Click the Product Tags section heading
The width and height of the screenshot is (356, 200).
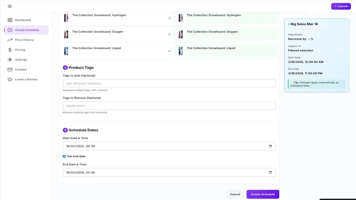click(x=81, y=68)
